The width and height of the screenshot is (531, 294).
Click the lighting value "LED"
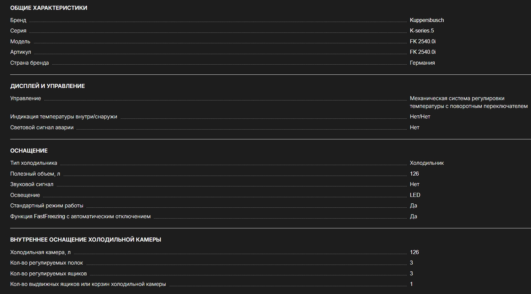[415, 195]
